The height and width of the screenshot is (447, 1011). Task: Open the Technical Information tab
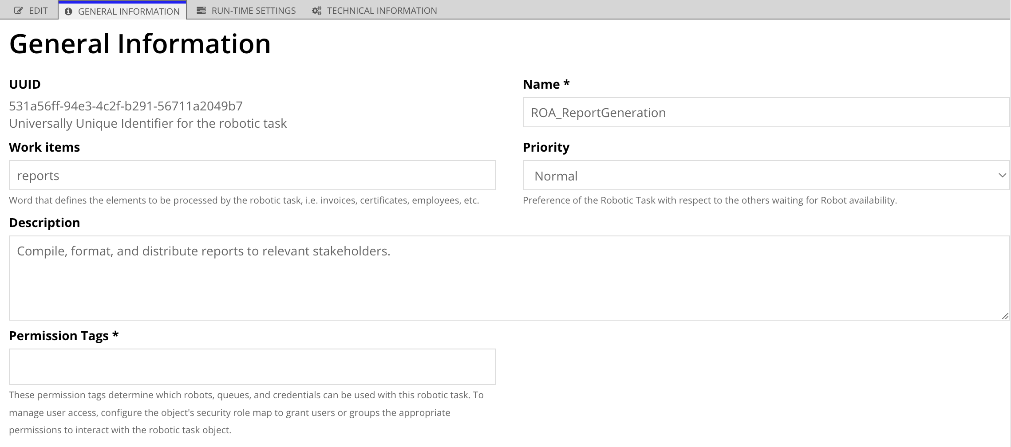click(374, 10)
